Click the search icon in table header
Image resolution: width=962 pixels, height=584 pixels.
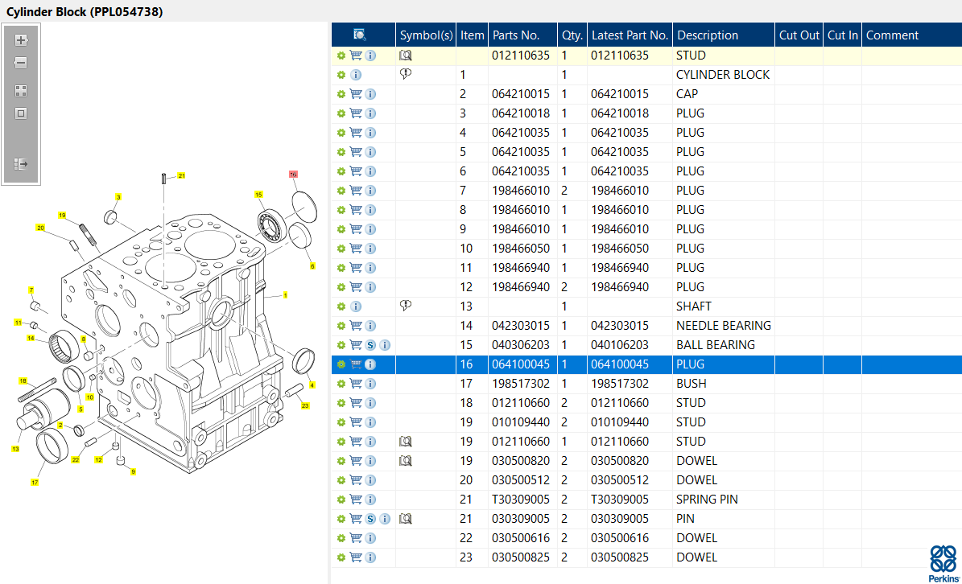point(360,35)
